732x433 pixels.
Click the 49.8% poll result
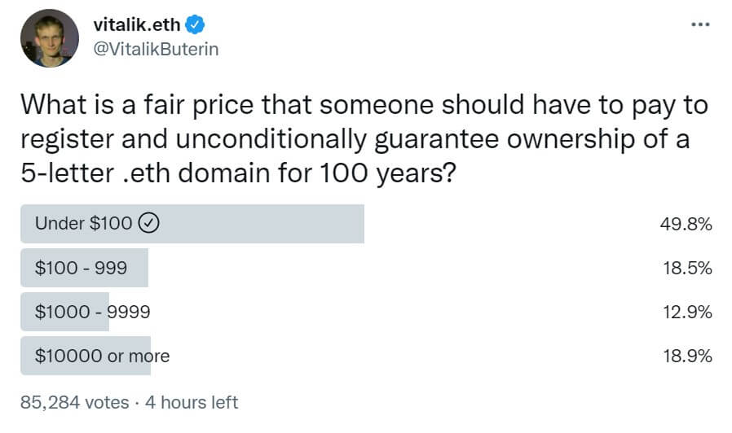point(689,224)
